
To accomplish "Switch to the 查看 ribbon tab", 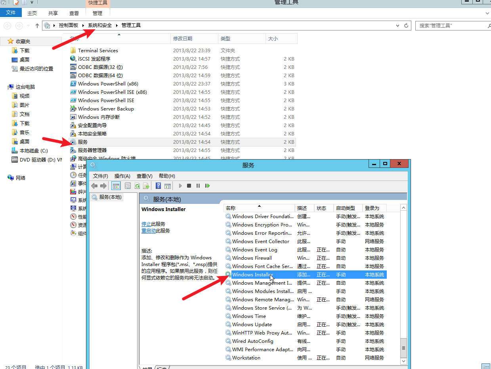I will (x=74, y=13).
